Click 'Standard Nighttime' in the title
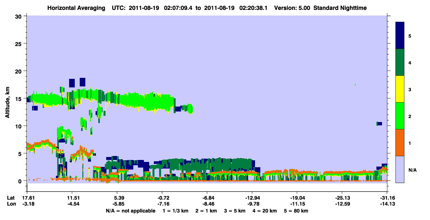 pyautogui.click(x=340, y=8)
